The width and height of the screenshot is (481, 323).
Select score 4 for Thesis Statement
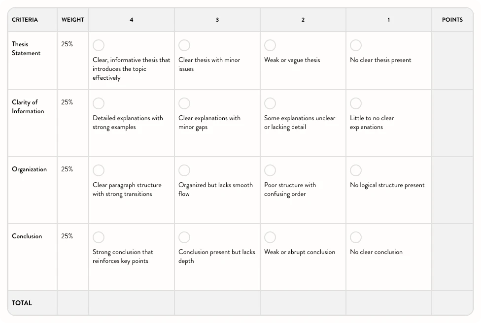point(99,45)
